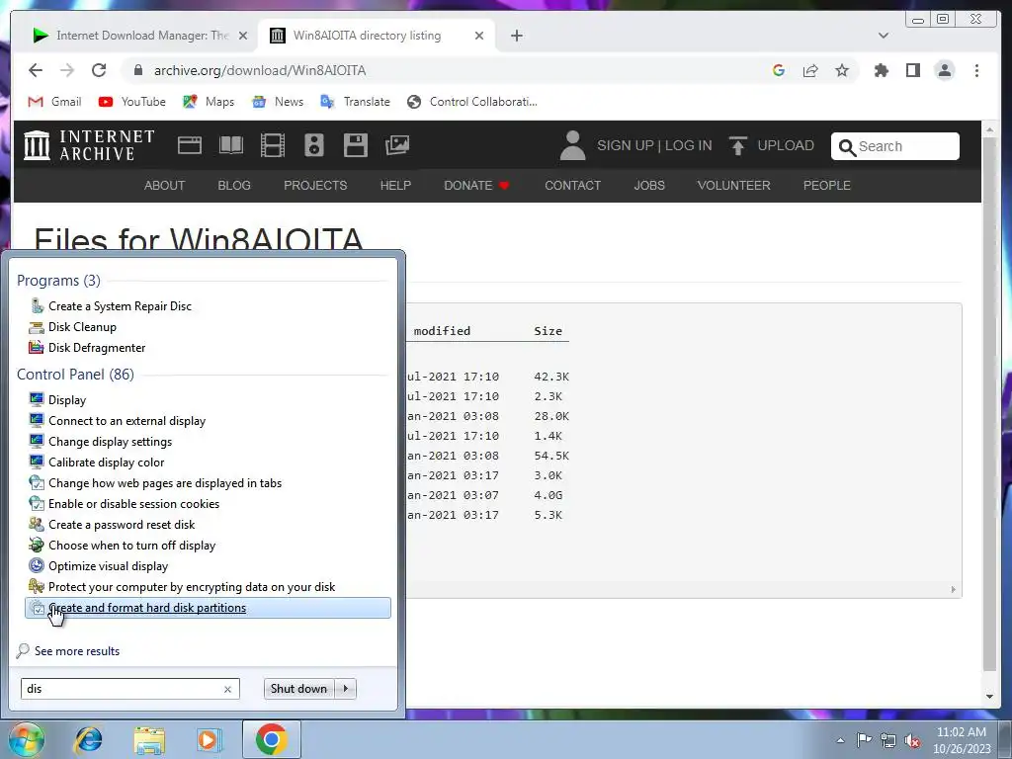The width and height of the screenshot is (1012, 759).
Task: Close the Win8AIOITA directory listing tab
Action: [479, 36]
